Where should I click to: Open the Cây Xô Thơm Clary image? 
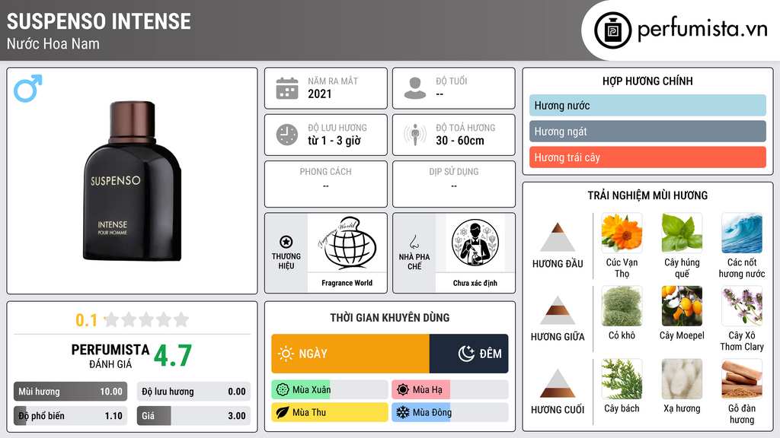[x=742, y=306]
